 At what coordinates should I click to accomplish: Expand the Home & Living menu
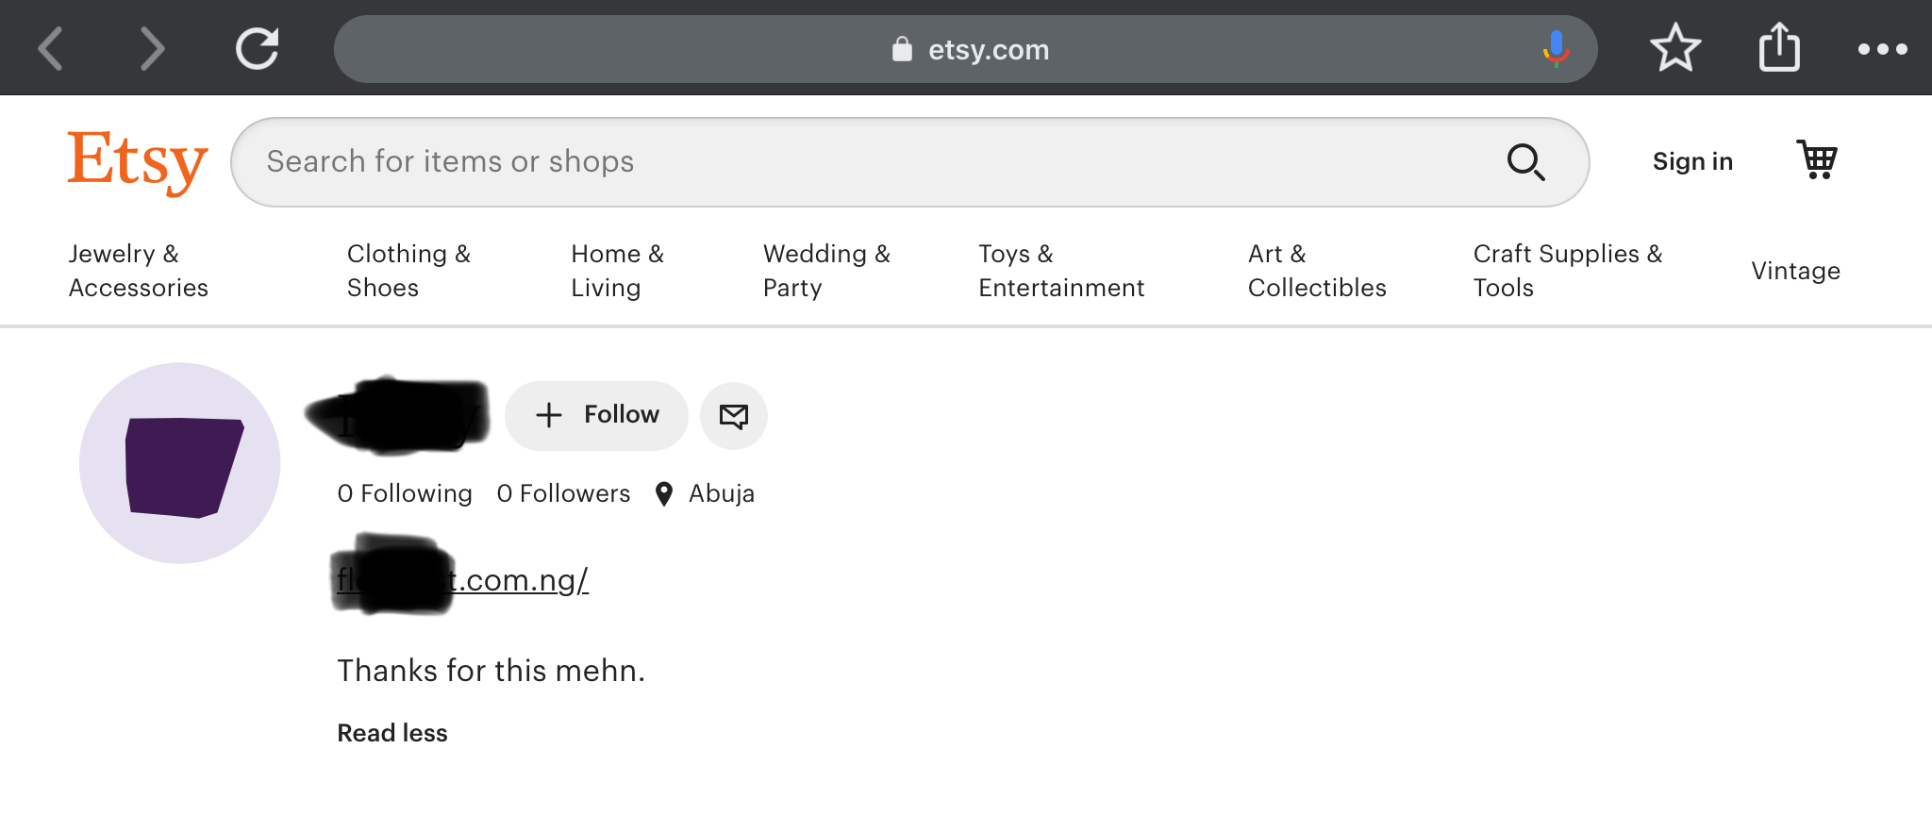point(618,271)
